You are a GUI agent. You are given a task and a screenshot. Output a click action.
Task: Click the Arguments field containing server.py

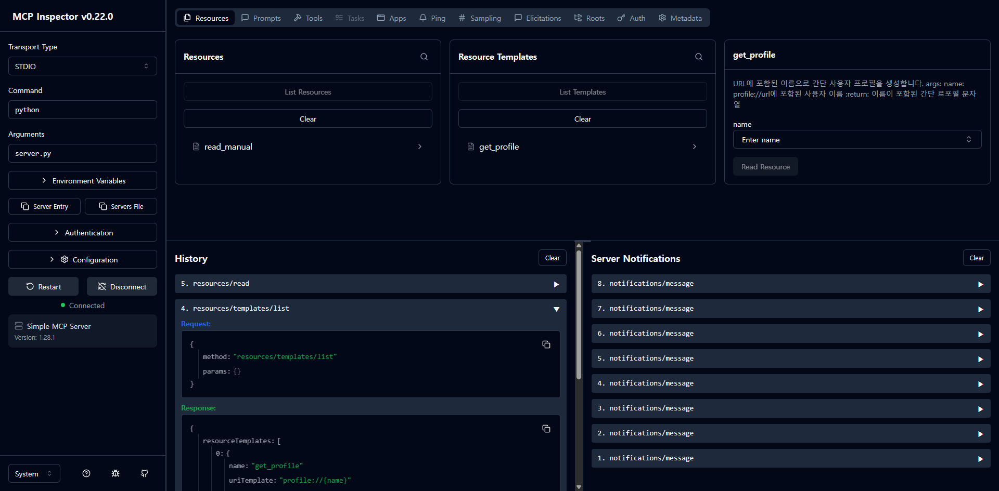[83, 153]
